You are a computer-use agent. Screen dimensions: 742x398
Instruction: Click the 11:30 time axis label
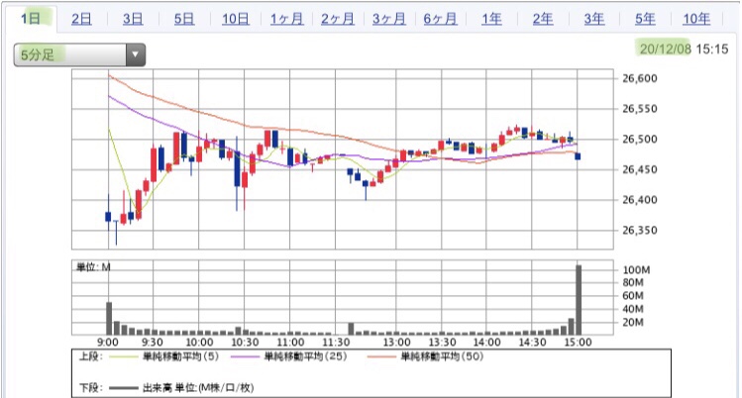[x=336, y=343]
